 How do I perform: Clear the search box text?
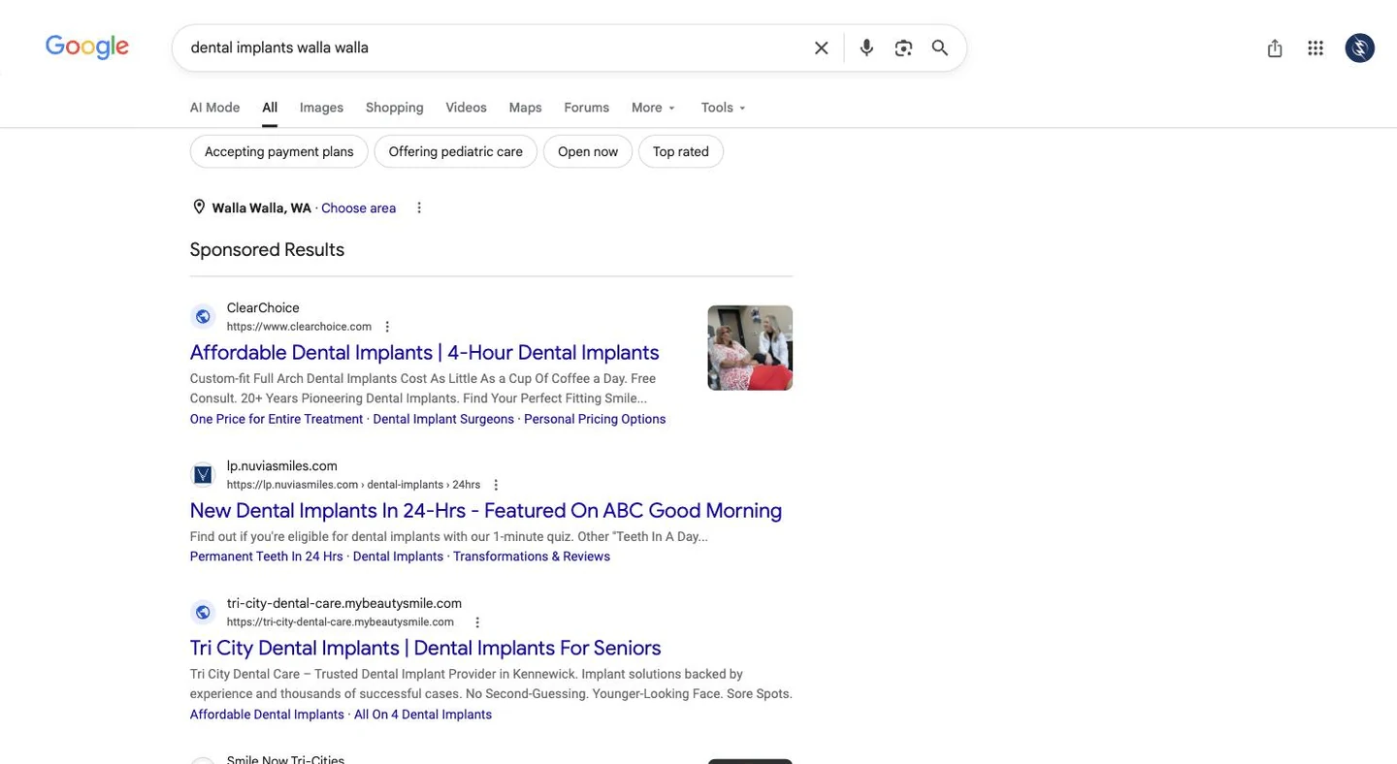click(x=821, y=48)
